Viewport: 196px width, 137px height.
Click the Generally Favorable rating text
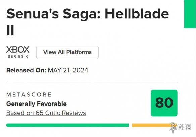pos(37,104)
